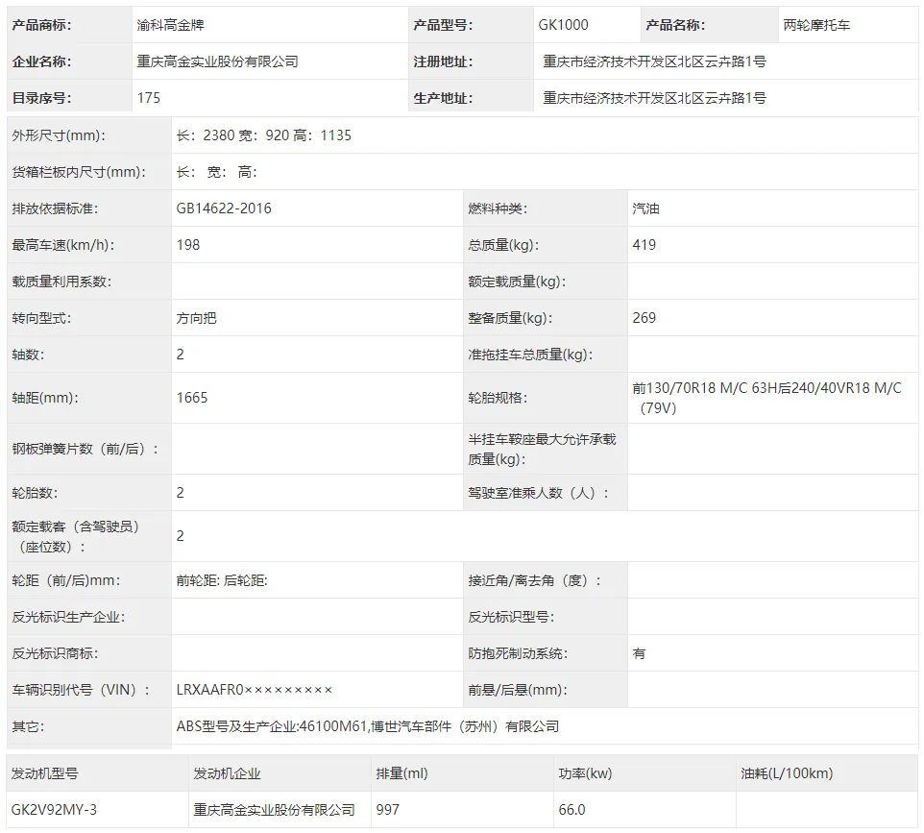The height and width of the screenshot is (833, 924).
Task: Select product model GK1000
Action: tap(563, 25)
